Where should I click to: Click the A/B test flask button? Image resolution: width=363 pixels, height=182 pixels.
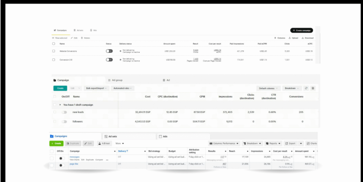(x=104, y=143)
